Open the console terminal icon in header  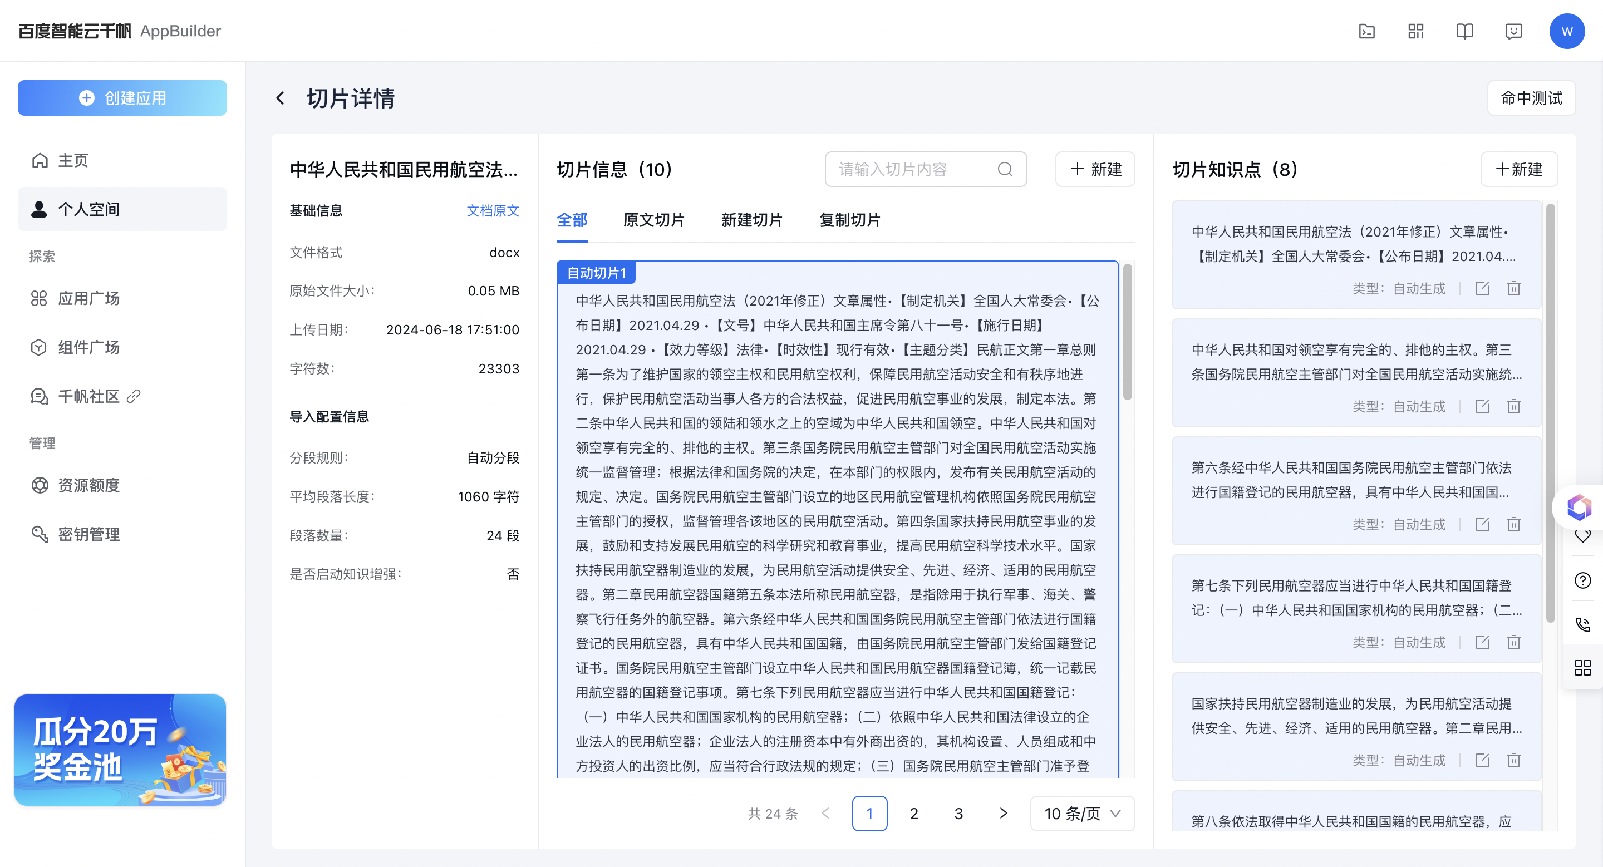(1366, 31)
